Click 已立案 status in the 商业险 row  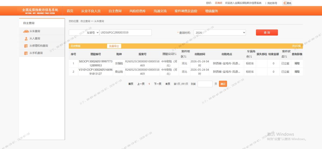tap(285, 72)
